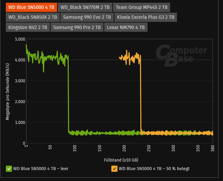Click the 'Füllstand (x10 GB)' axis title
Screen dimensions: 223x181
tap(121, 160)
